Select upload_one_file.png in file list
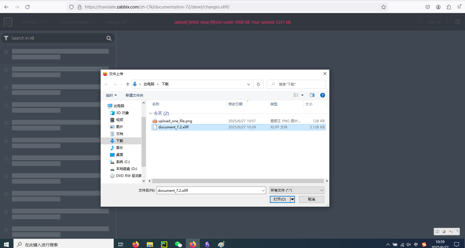The width and height of the screenshot is (465, 248). 238,121
